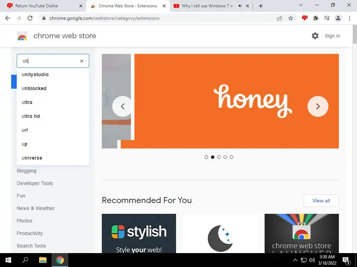The width and height of the screenshot is (357, 267).
Task: Open the moon icon extension card
Action: click(x=220, y=233)
